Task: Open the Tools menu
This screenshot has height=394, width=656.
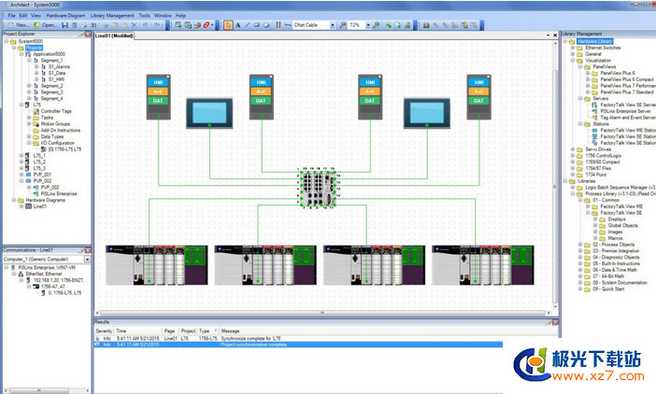Action: pos(144,16)
